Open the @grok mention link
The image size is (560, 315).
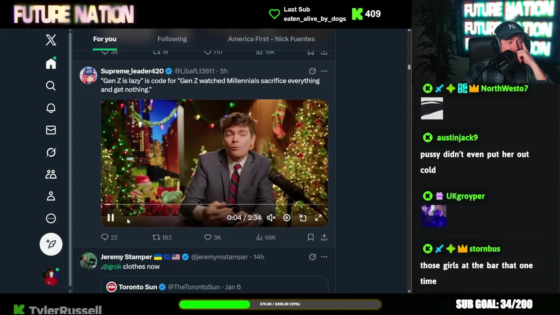pyautogui.click(x=112, y=266)
